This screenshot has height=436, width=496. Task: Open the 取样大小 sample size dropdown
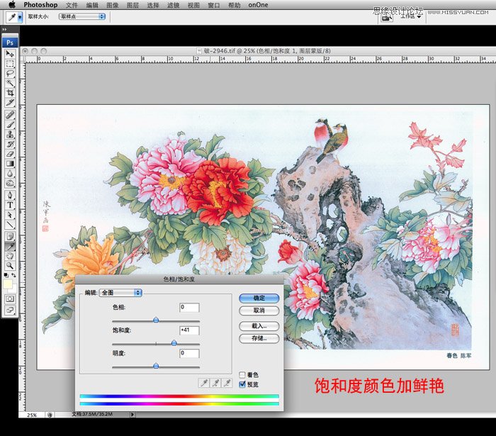[82, 16]
